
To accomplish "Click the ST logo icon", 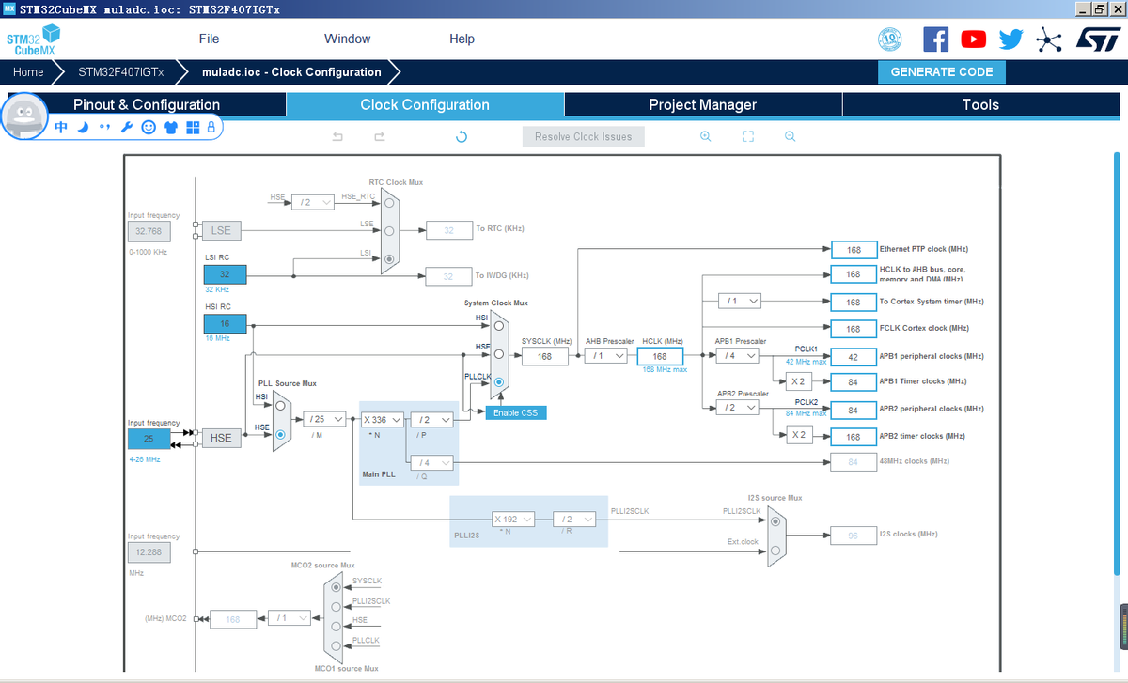I will [1097, 39].
